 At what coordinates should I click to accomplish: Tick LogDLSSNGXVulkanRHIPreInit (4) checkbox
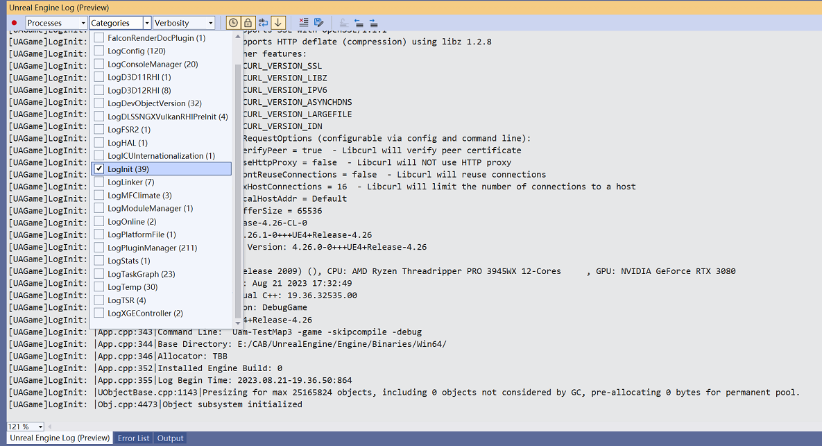tap(99, 117)
